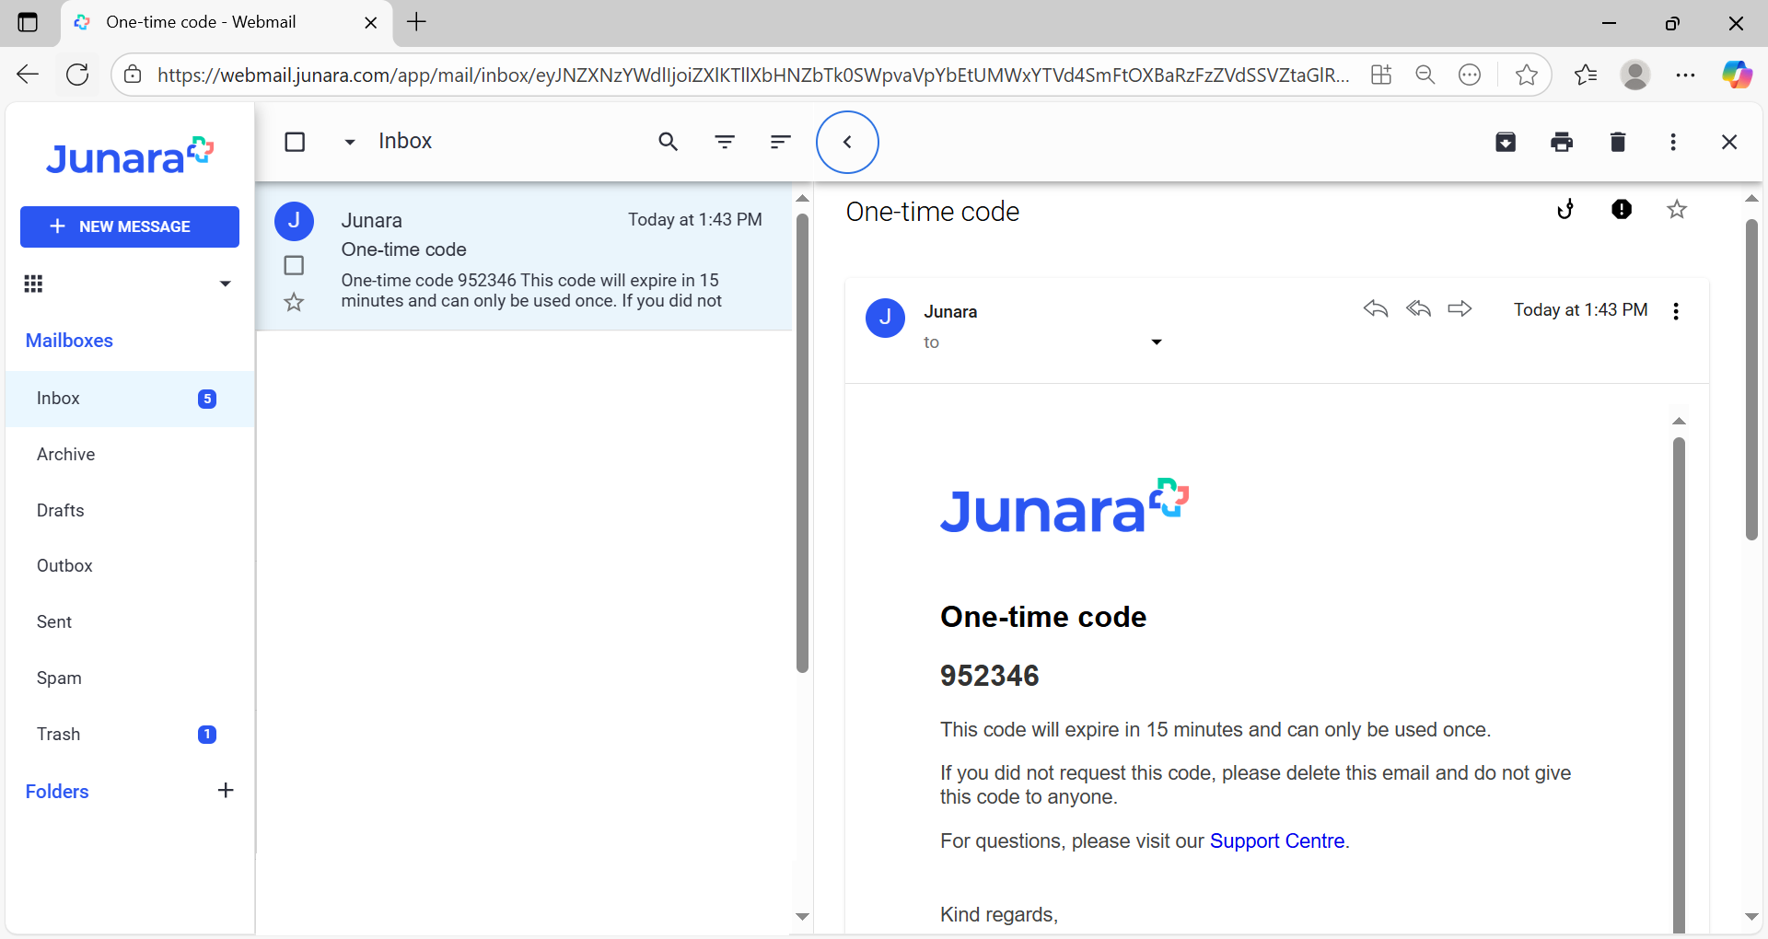Expand the recipient details arrow next to 'to'

tap(1157, 342)
